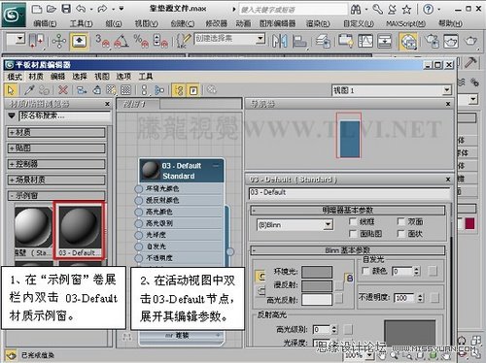Save the file with the floppy disk icon
This screenshot has height=363, width=486.
tap(66, 9)
